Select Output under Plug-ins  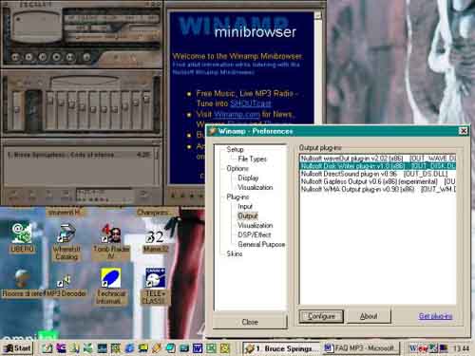[248, 215]
